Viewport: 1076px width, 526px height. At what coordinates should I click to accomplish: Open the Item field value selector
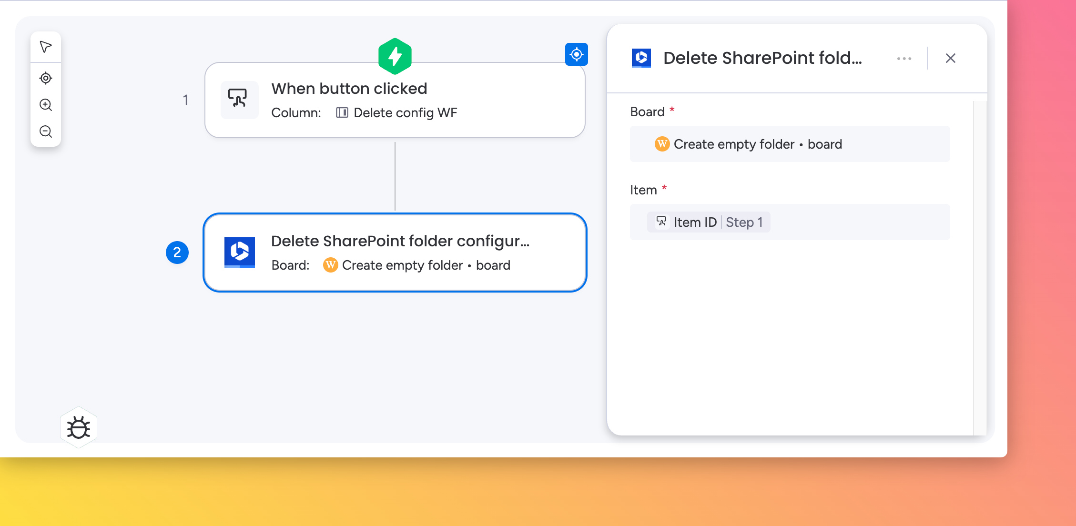858,222
